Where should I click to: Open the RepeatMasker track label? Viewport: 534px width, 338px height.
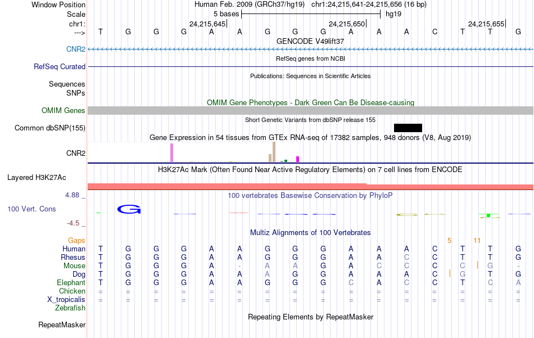tap(62, 325)
